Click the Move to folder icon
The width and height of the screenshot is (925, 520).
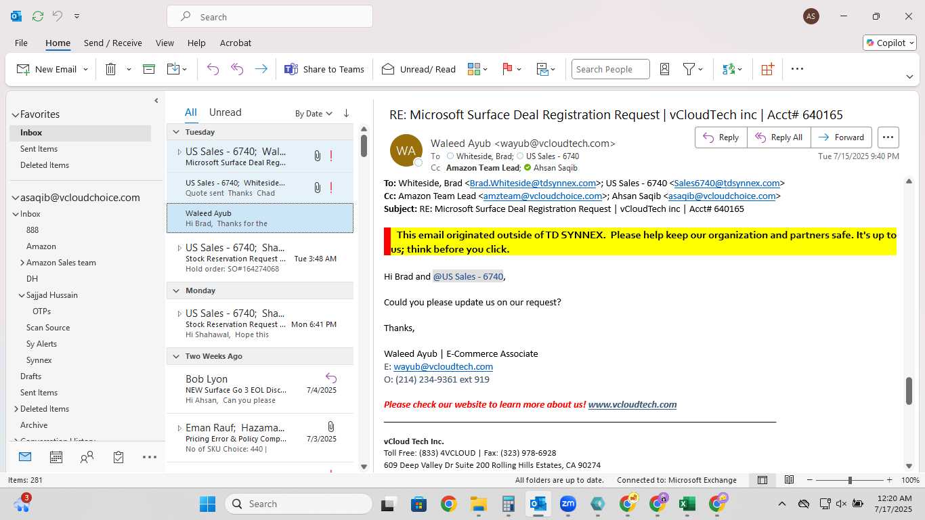pos(173,69)
